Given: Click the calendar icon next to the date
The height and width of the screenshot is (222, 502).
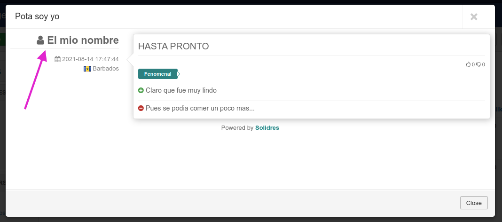Looking at the screenshot, I should (x=58, y=59).
